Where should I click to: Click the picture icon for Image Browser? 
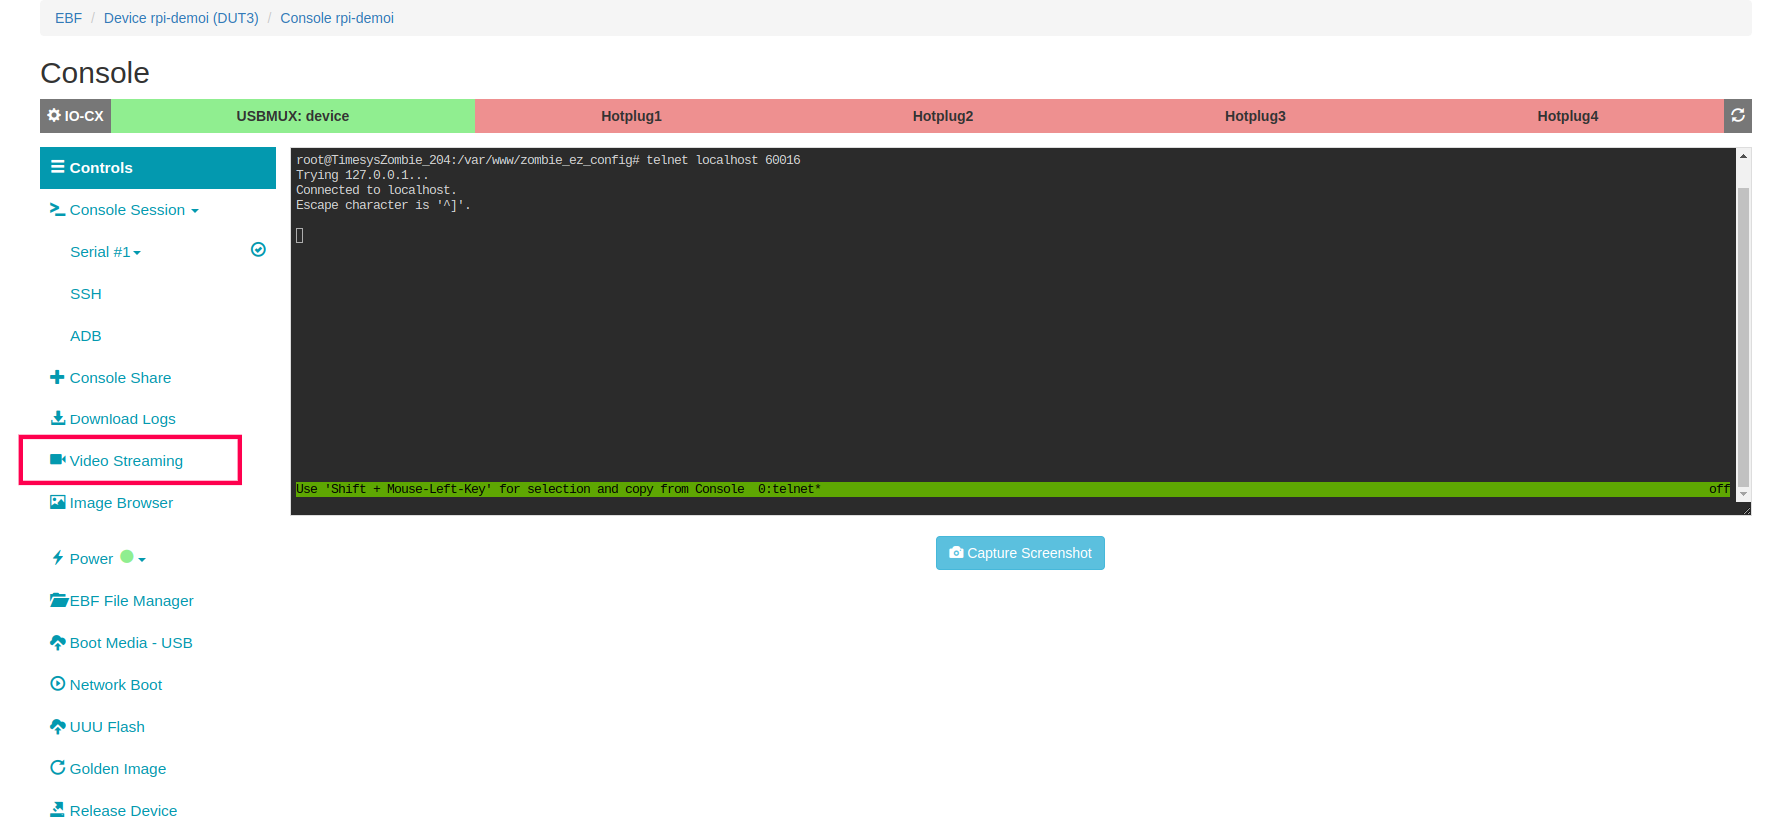pyautogui.click(x=58, y=502)
